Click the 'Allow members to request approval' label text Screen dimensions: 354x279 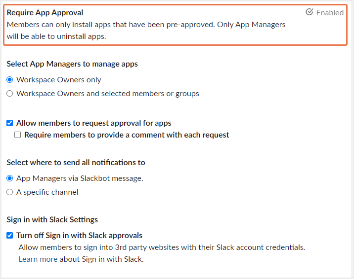[x=94, y=123]
